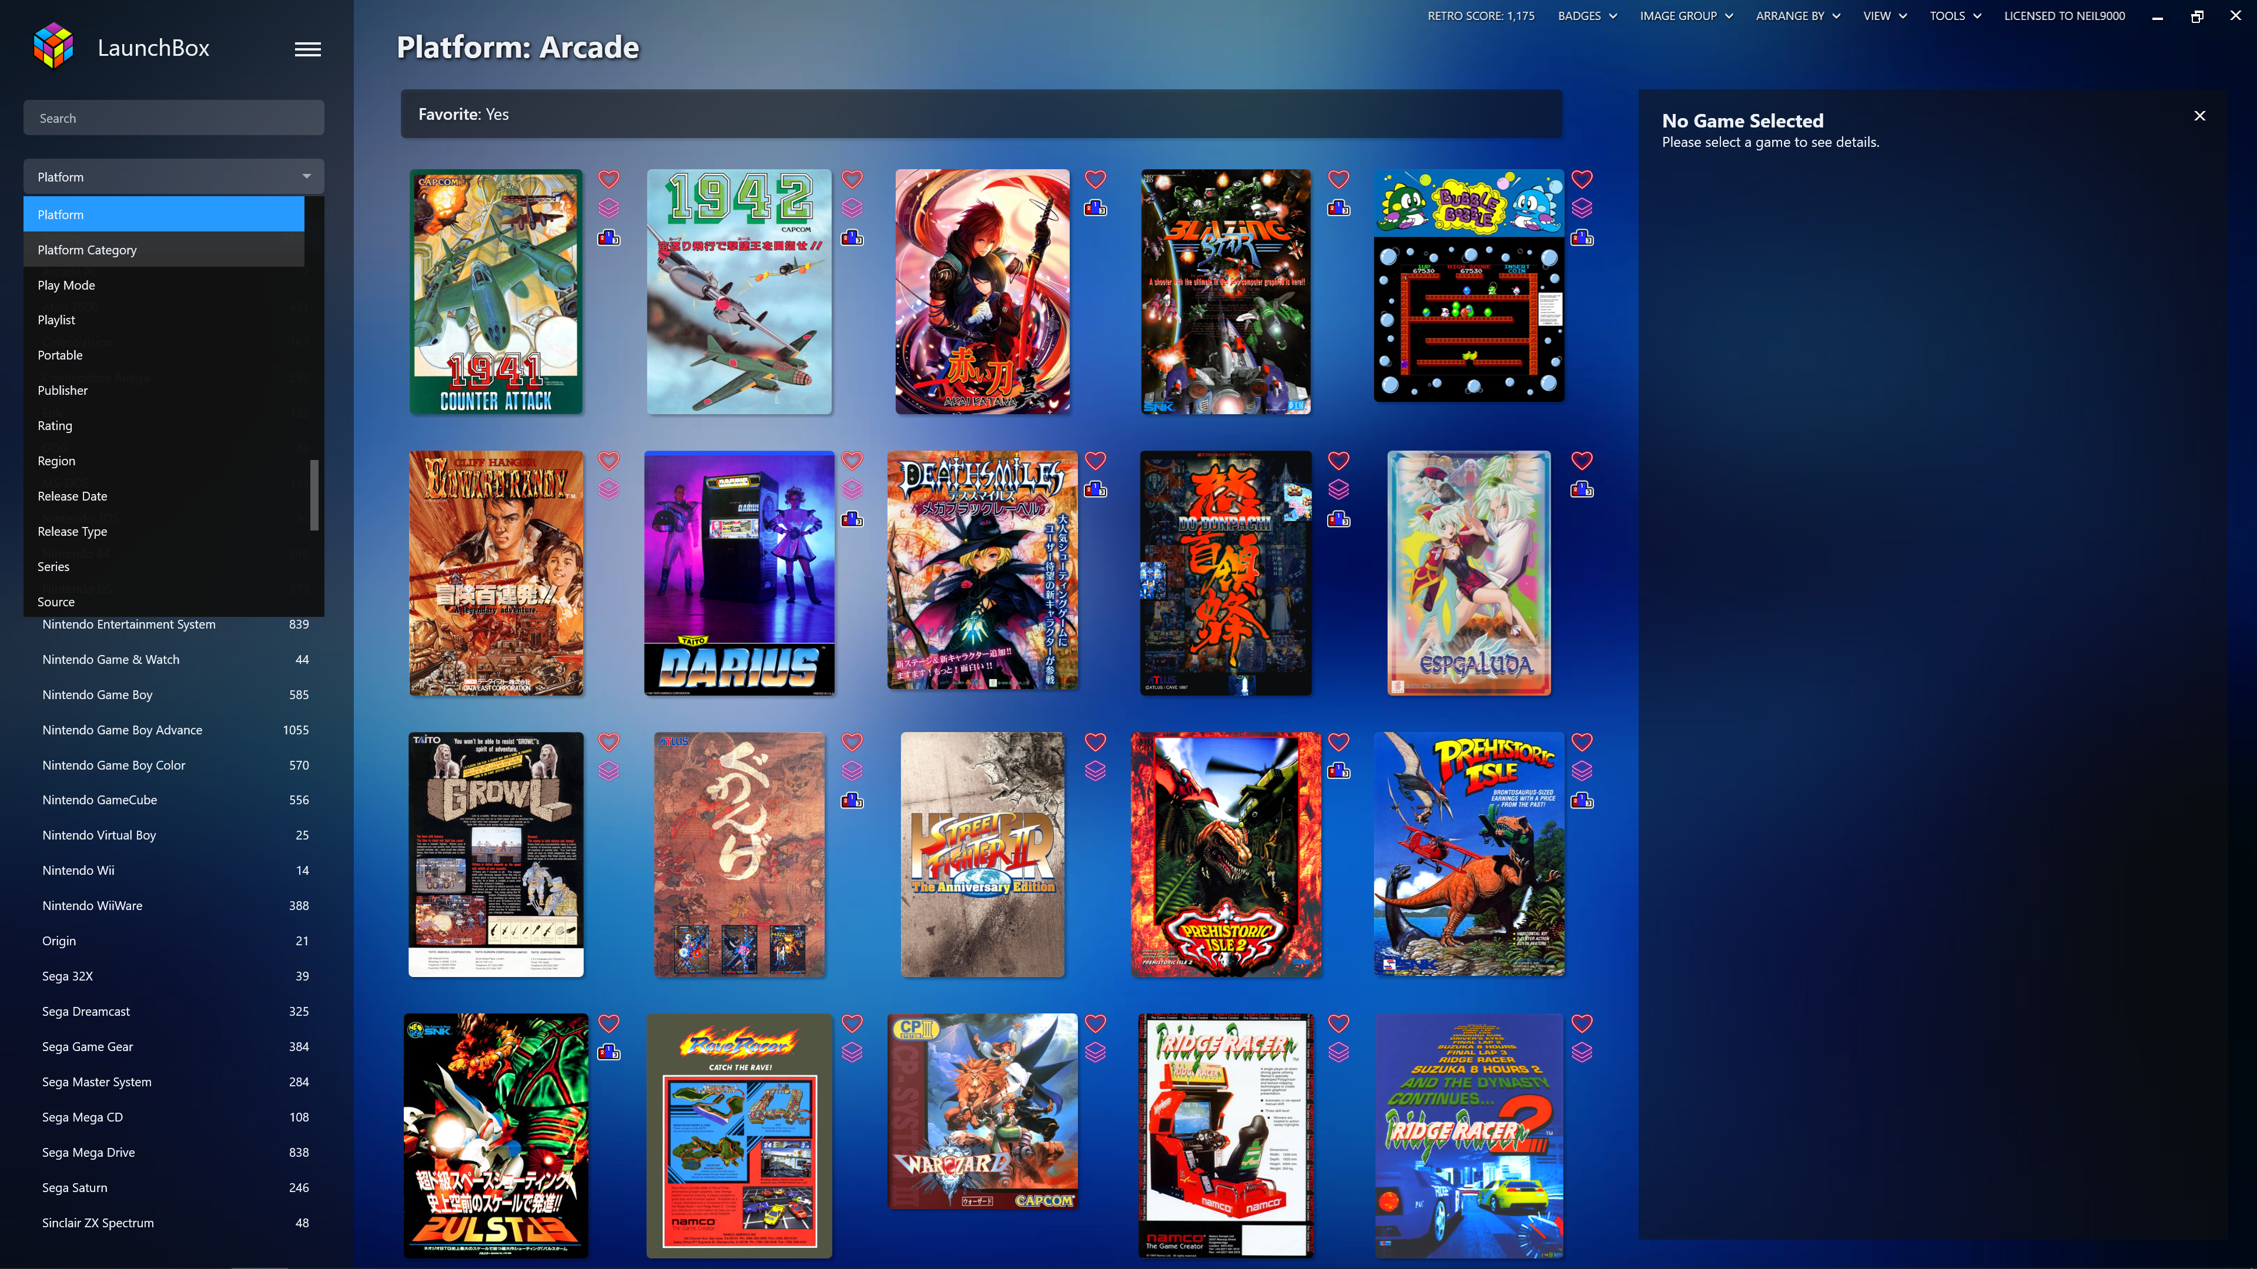Click podium badge beside Akai Katana cover
Screen dimensions: 2257x1269
tap(1095, 209)
